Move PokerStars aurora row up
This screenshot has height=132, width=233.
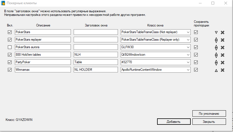click(x=216, y=46)
